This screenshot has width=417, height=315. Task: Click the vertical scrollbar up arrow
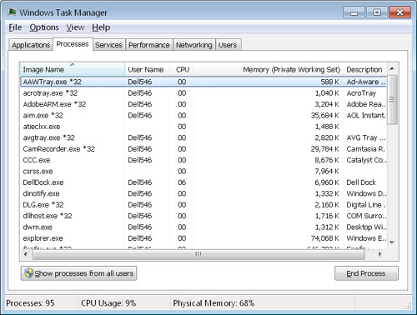pos(392,69)
